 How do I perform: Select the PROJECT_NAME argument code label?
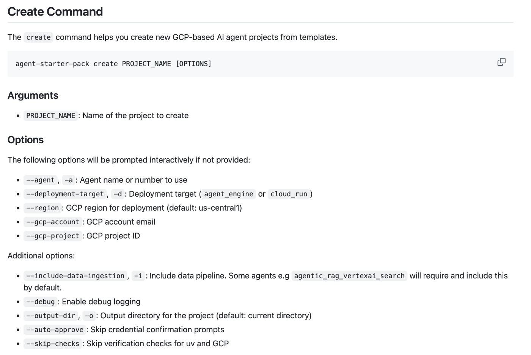point(51,116)
